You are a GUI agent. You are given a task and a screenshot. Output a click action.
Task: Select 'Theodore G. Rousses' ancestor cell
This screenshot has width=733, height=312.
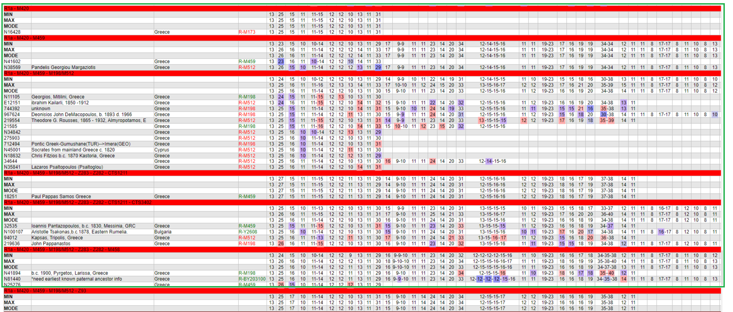89,121
